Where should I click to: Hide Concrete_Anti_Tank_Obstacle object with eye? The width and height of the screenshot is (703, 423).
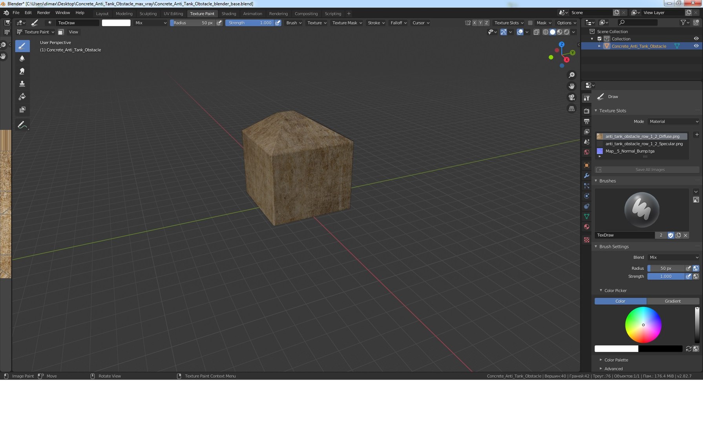[696, 46]
